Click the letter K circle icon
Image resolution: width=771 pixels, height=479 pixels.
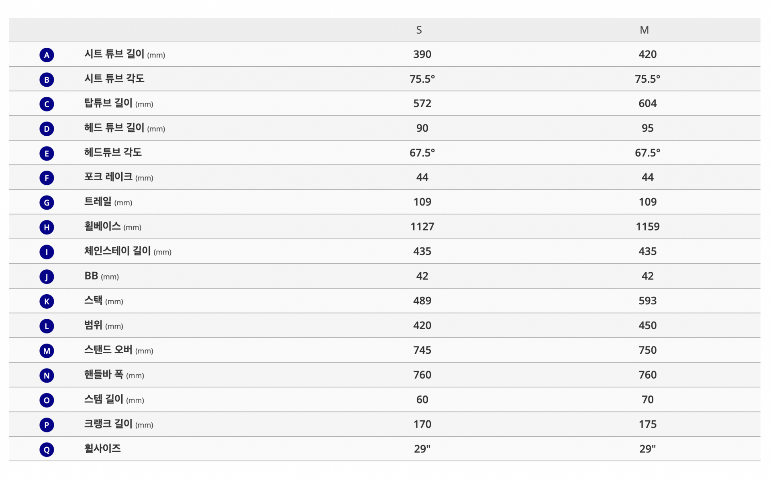point(47,302)
